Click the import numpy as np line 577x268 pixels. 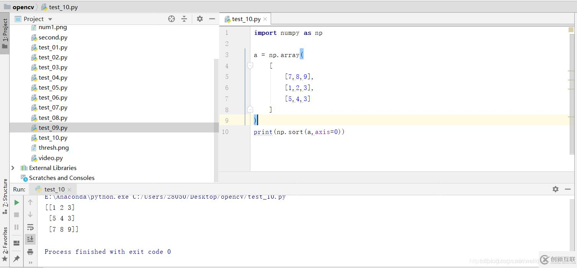(x=288, y=33)
